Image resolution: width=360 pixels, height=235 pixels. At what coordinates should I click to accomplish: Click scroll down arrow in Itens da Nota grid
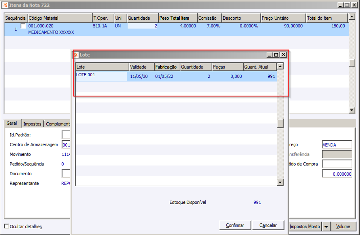tap(352, 110)
